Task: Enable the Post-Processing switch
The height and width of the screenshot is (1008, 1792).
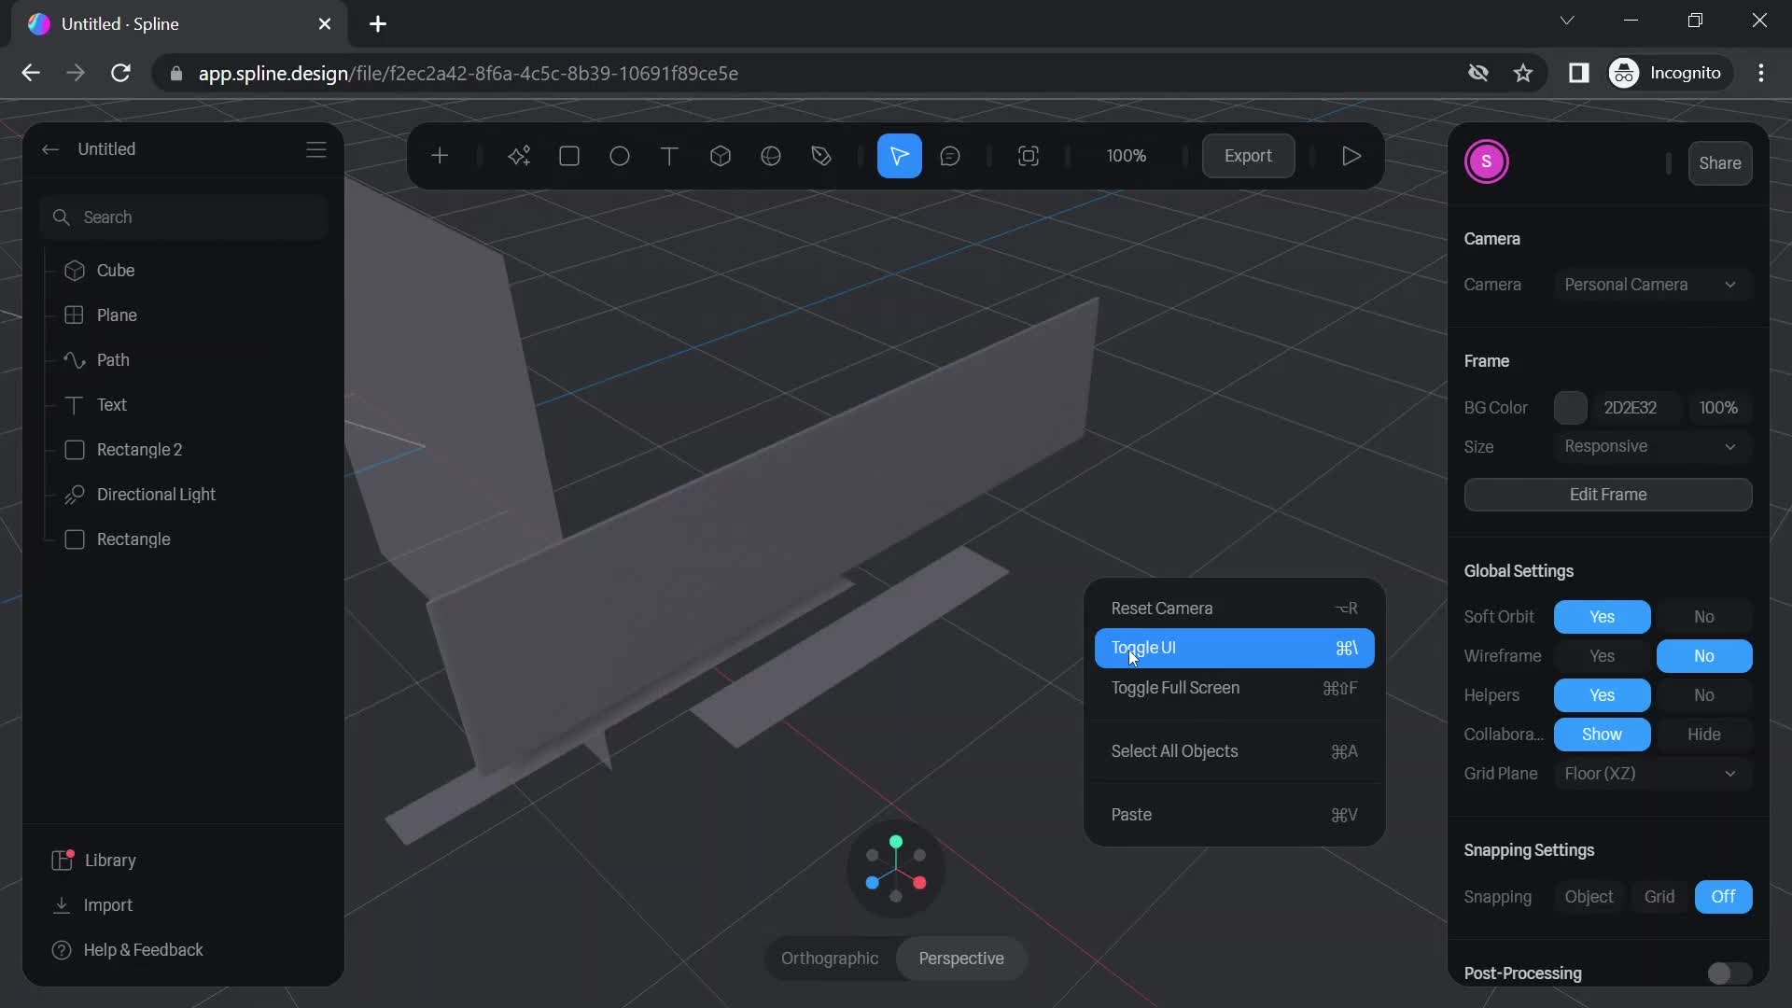Action: 1729,973
